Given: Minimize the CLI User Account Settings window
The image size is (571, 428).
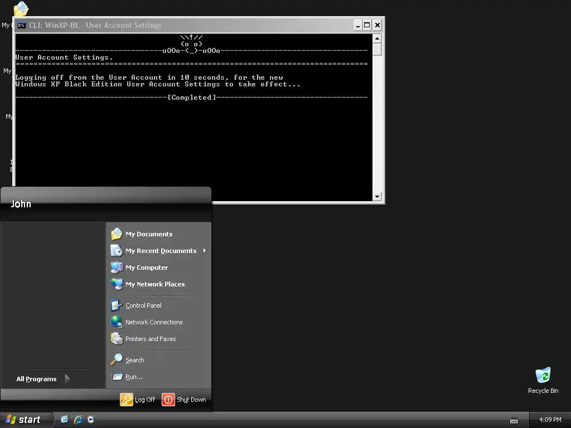Looking at the screenshot, I should coord(357,25).
